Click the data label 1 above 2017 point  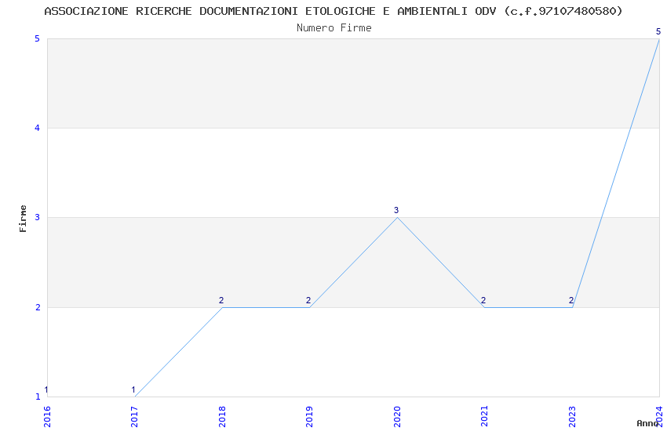[x=133, y=389]
